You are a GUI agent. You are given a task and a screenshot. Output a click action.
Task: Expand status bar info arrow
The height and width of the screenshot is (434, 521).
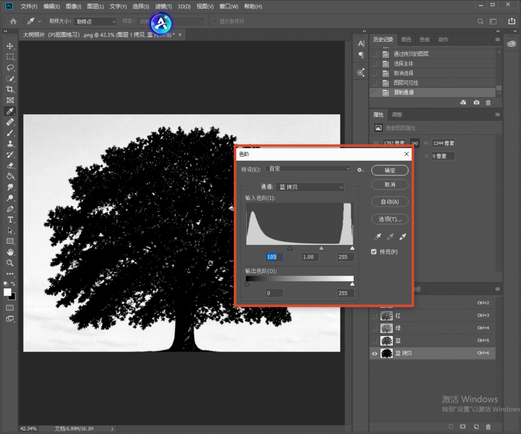click(112, 429)
